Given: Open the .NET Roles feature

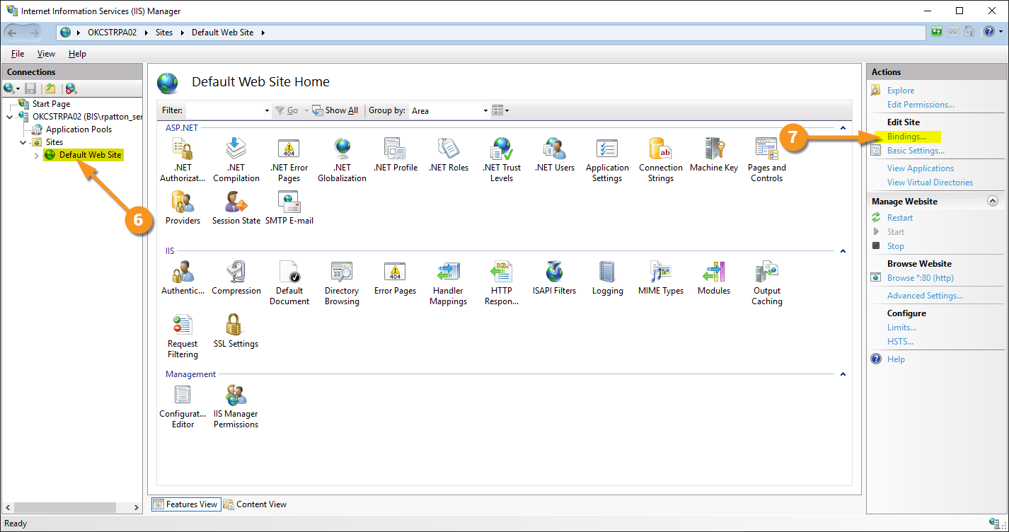Looking at the screenshot, I should 449,155.
